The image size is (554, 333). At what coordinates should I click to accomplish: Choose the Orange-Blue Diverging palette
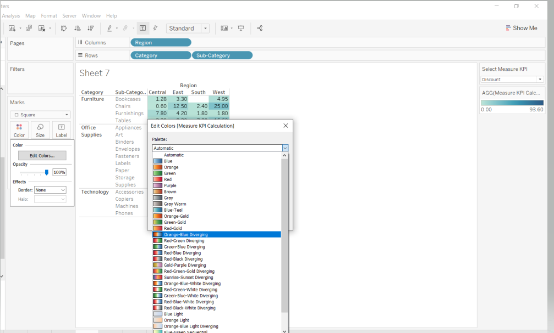coord(217,235)
